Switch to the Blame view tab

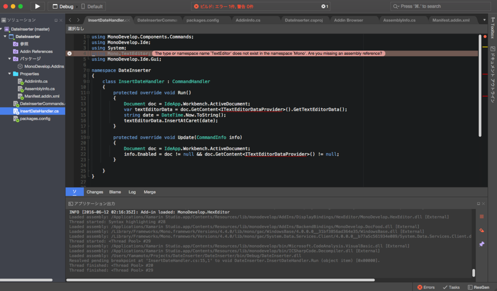115,192
